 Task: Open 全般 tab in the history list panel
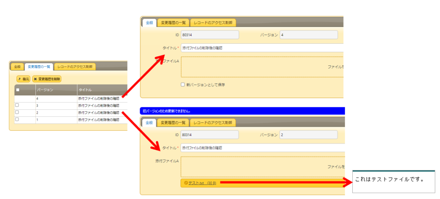click(17, 67)
